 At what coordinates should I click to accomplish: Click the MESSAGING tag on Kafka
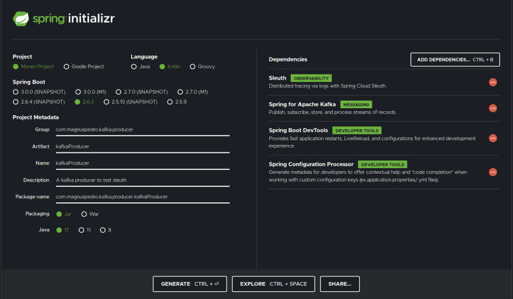(356, 105)
